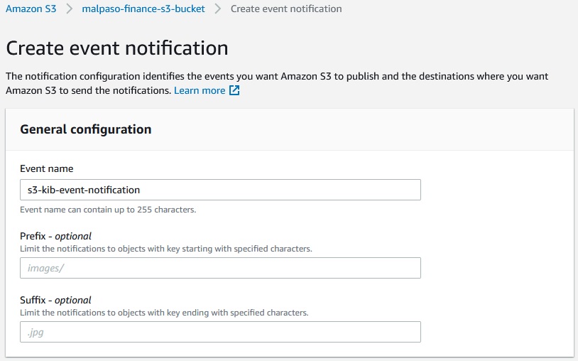Click the 255 characters hint under Event name
Image resolution: width=578 pixels, height=361 pixels.
(x=108, y=210)
